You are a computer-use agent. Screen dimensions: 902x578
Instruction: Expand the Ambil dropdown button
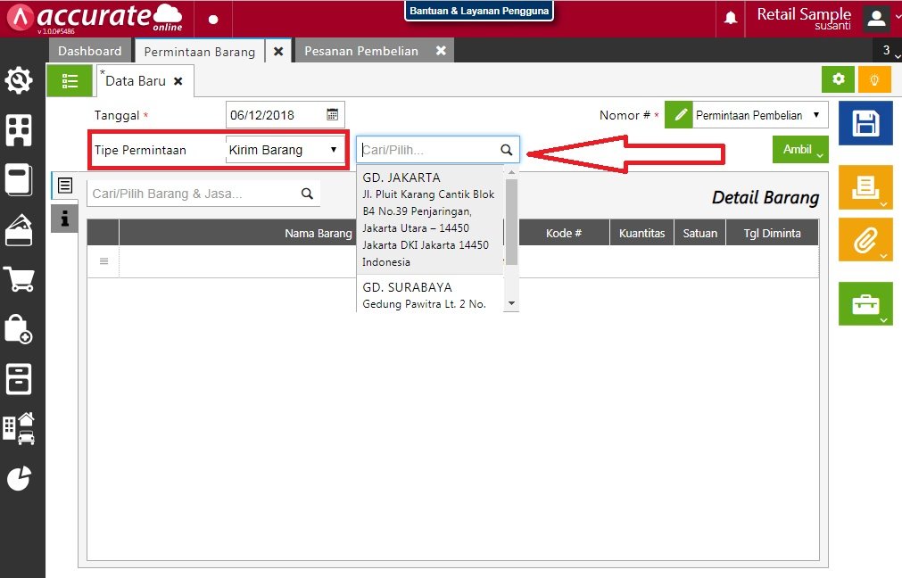[x=800, y=150]
